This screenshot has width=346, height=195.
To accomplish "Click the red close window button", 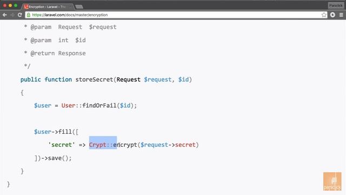I will pos(5,5).
